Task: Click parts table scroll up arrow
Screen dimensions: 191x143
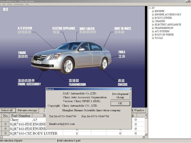Action: click(x=146, y=115)
